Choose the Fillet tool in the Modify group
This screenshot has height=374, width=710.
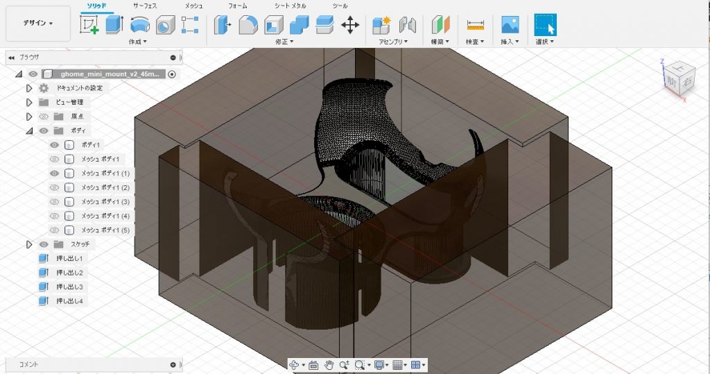pos(248,26)
